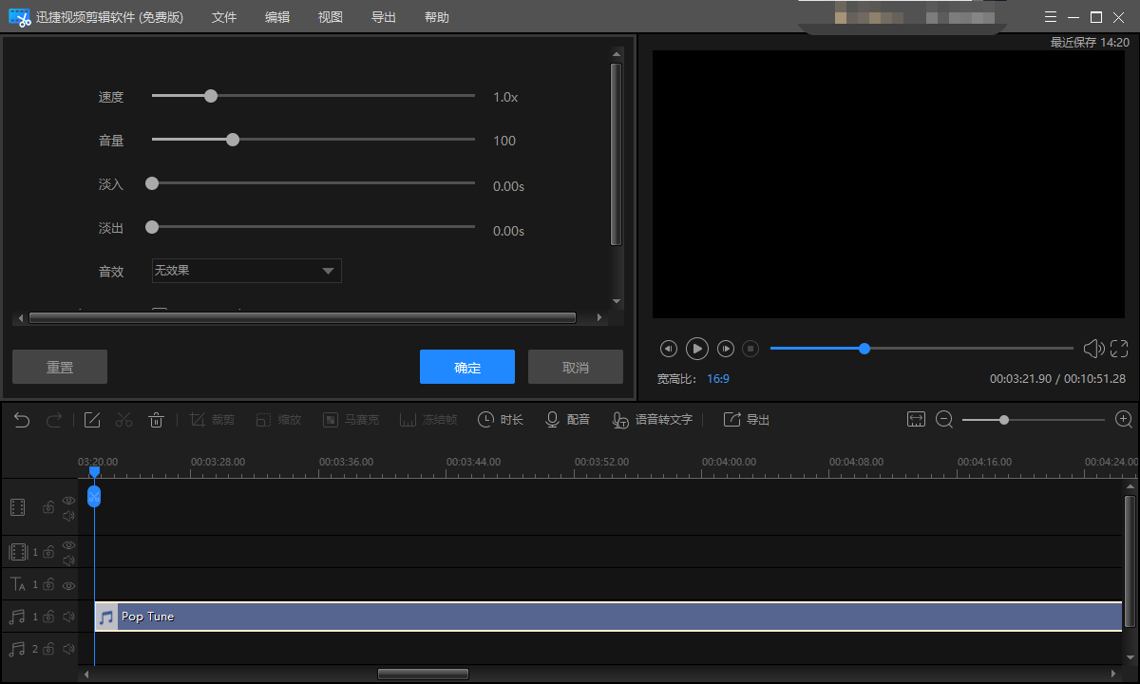1140x684 pixels.
Task: Click the edit pencil icon in toolbar
Action: pos(92,420)
